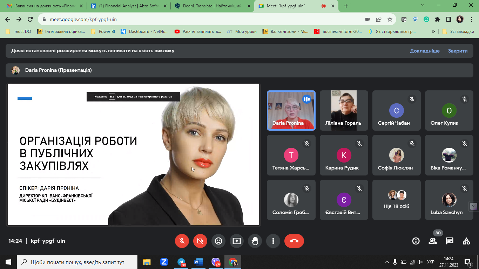Open the emoji reactions panel

tap(218, 241)
